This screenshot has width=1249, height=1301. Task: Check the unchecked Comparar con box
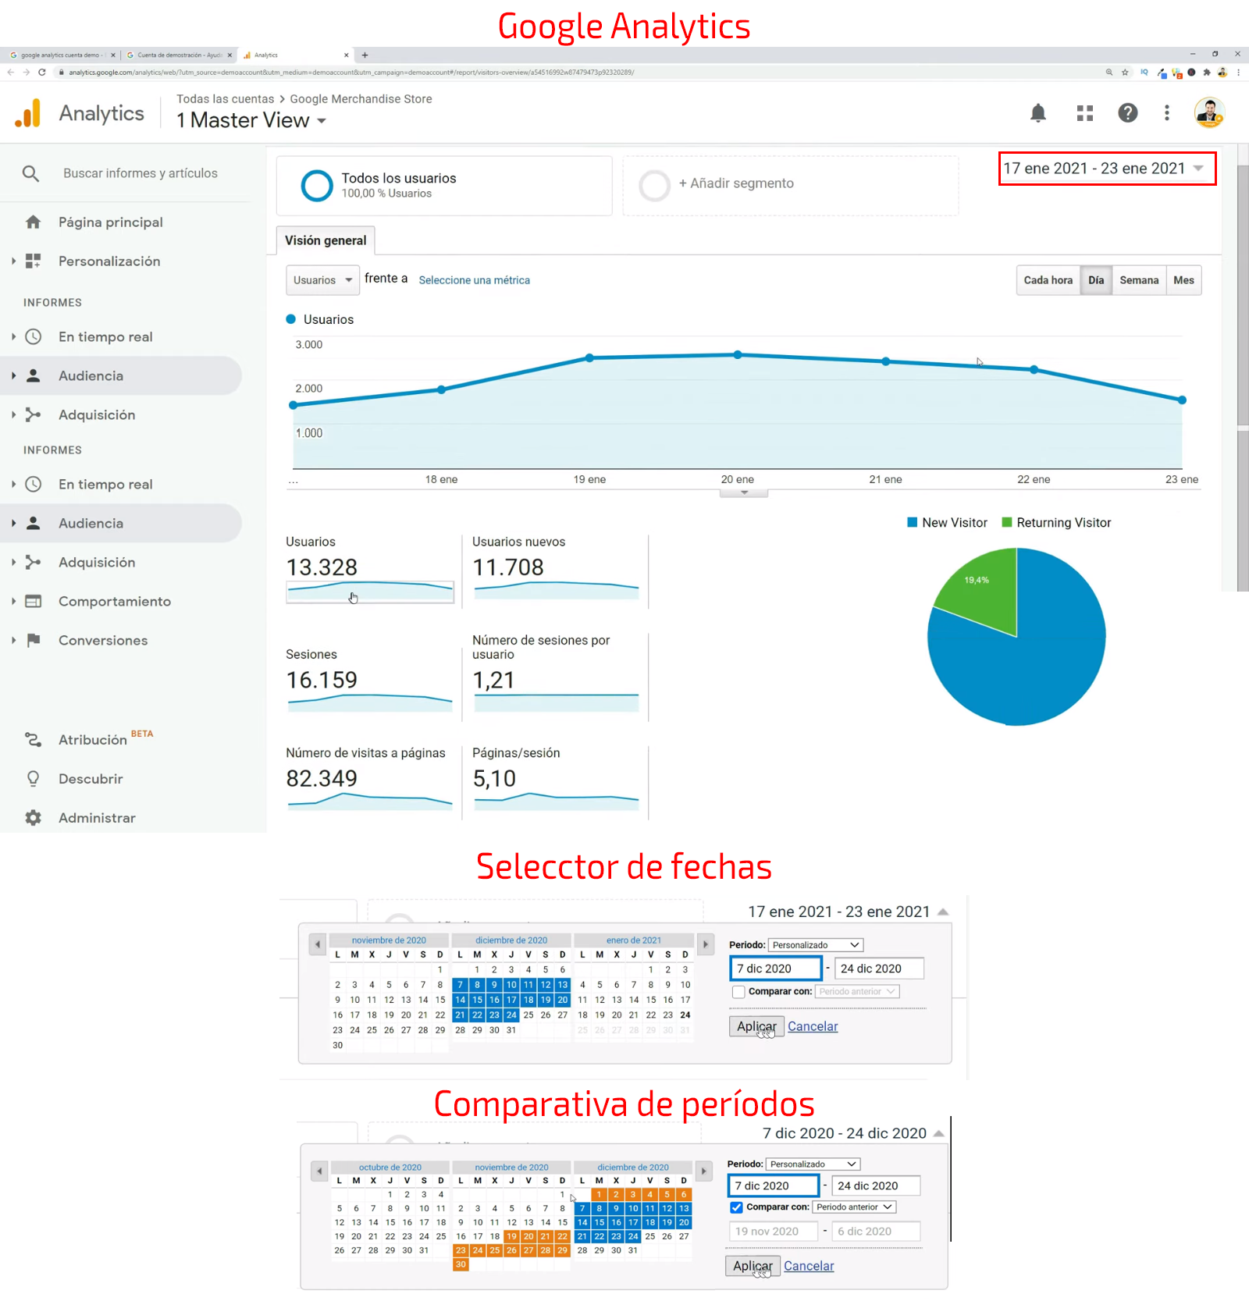point(738,992)
